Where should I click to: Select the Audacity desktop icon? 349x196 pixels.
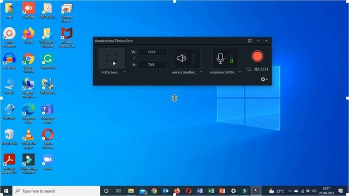coord(9,61)
